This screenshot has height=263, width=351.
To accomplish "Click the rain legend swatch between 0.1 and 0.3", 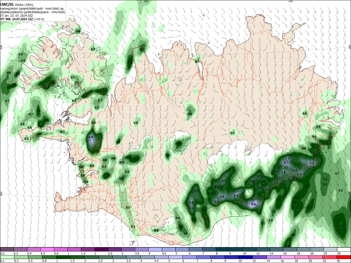I will click(x=7, y=257).
